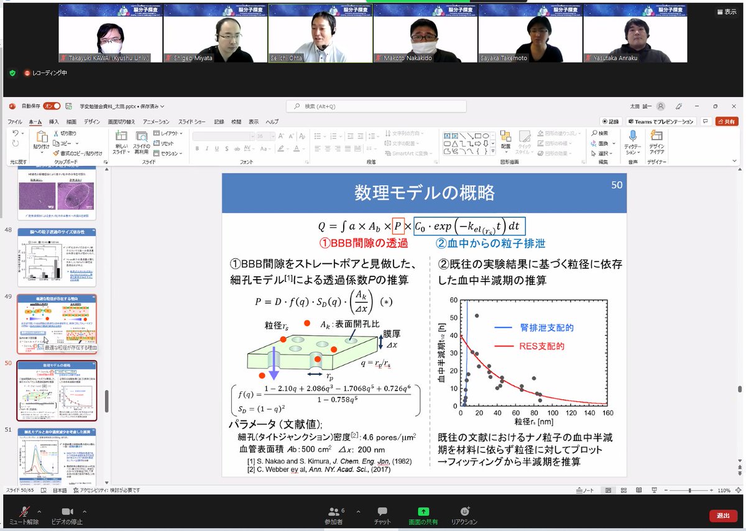The width and height of the screenshot is (746, 531).
Task: Click the Find magnifier in editing group
Action: pyautogui.click(x=601, y=133)
